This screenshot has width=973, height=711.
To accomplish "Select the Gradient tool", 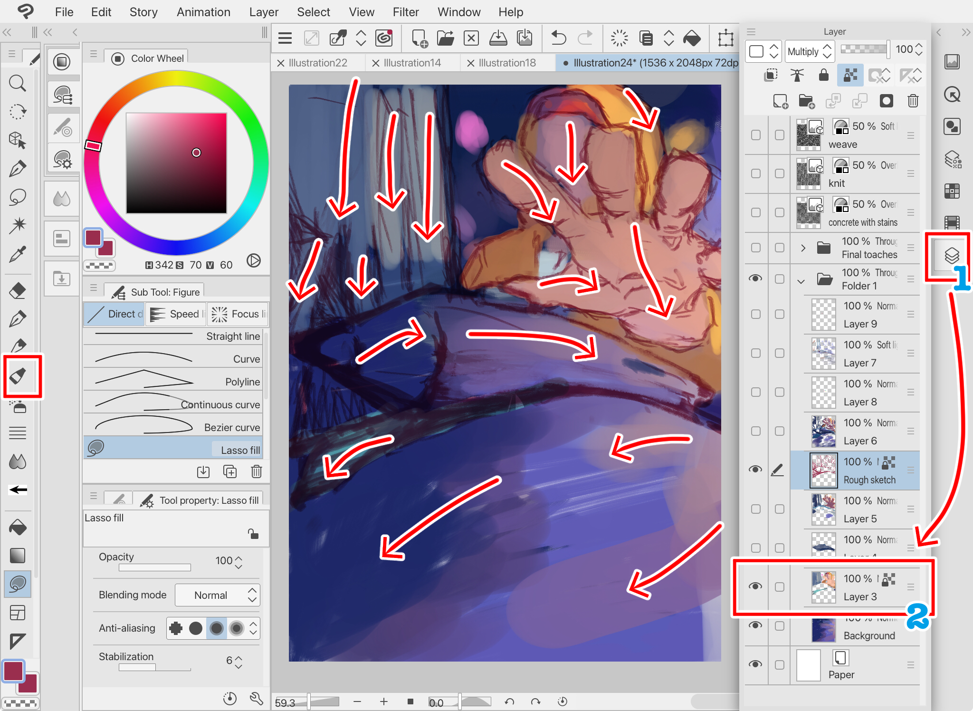I will [x=18, y=556].
